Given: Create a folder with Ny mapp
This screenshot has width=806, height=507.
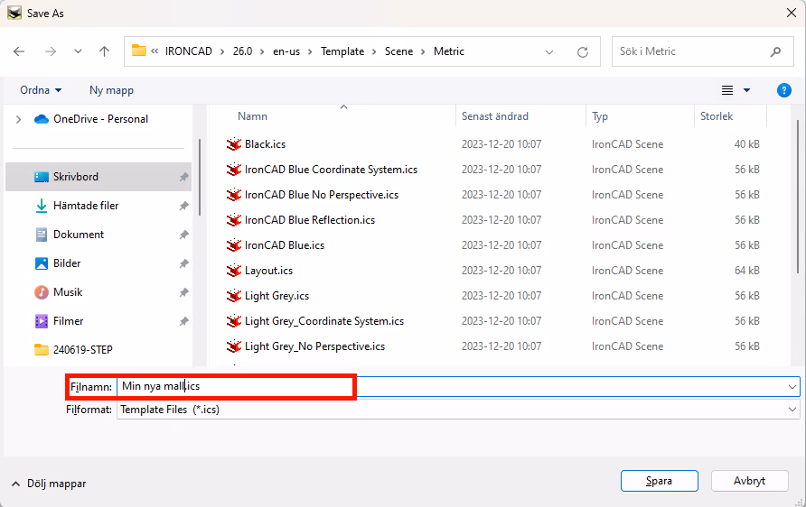Looking at the screenshot, I should click(x=111, y=90).
